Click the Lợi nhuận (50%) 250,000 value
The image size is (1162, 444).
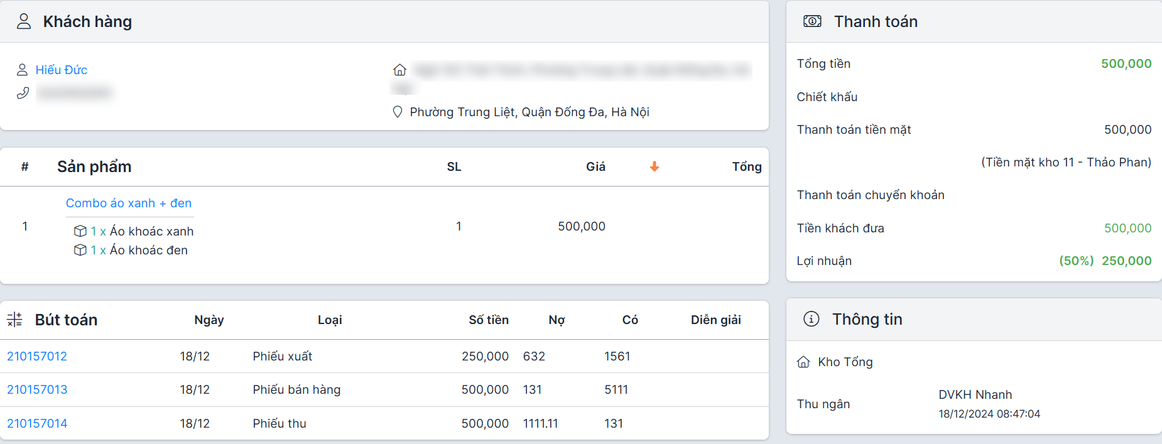(x=1105, y=261)
